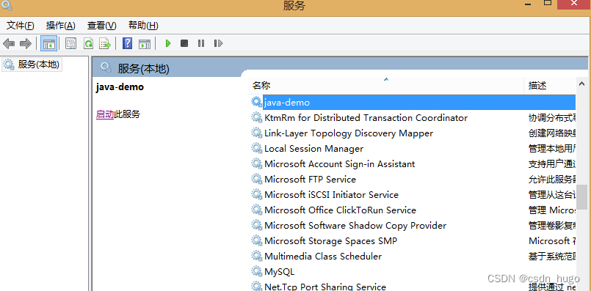Click the Back arrow toolbar icon

point(9,44)
